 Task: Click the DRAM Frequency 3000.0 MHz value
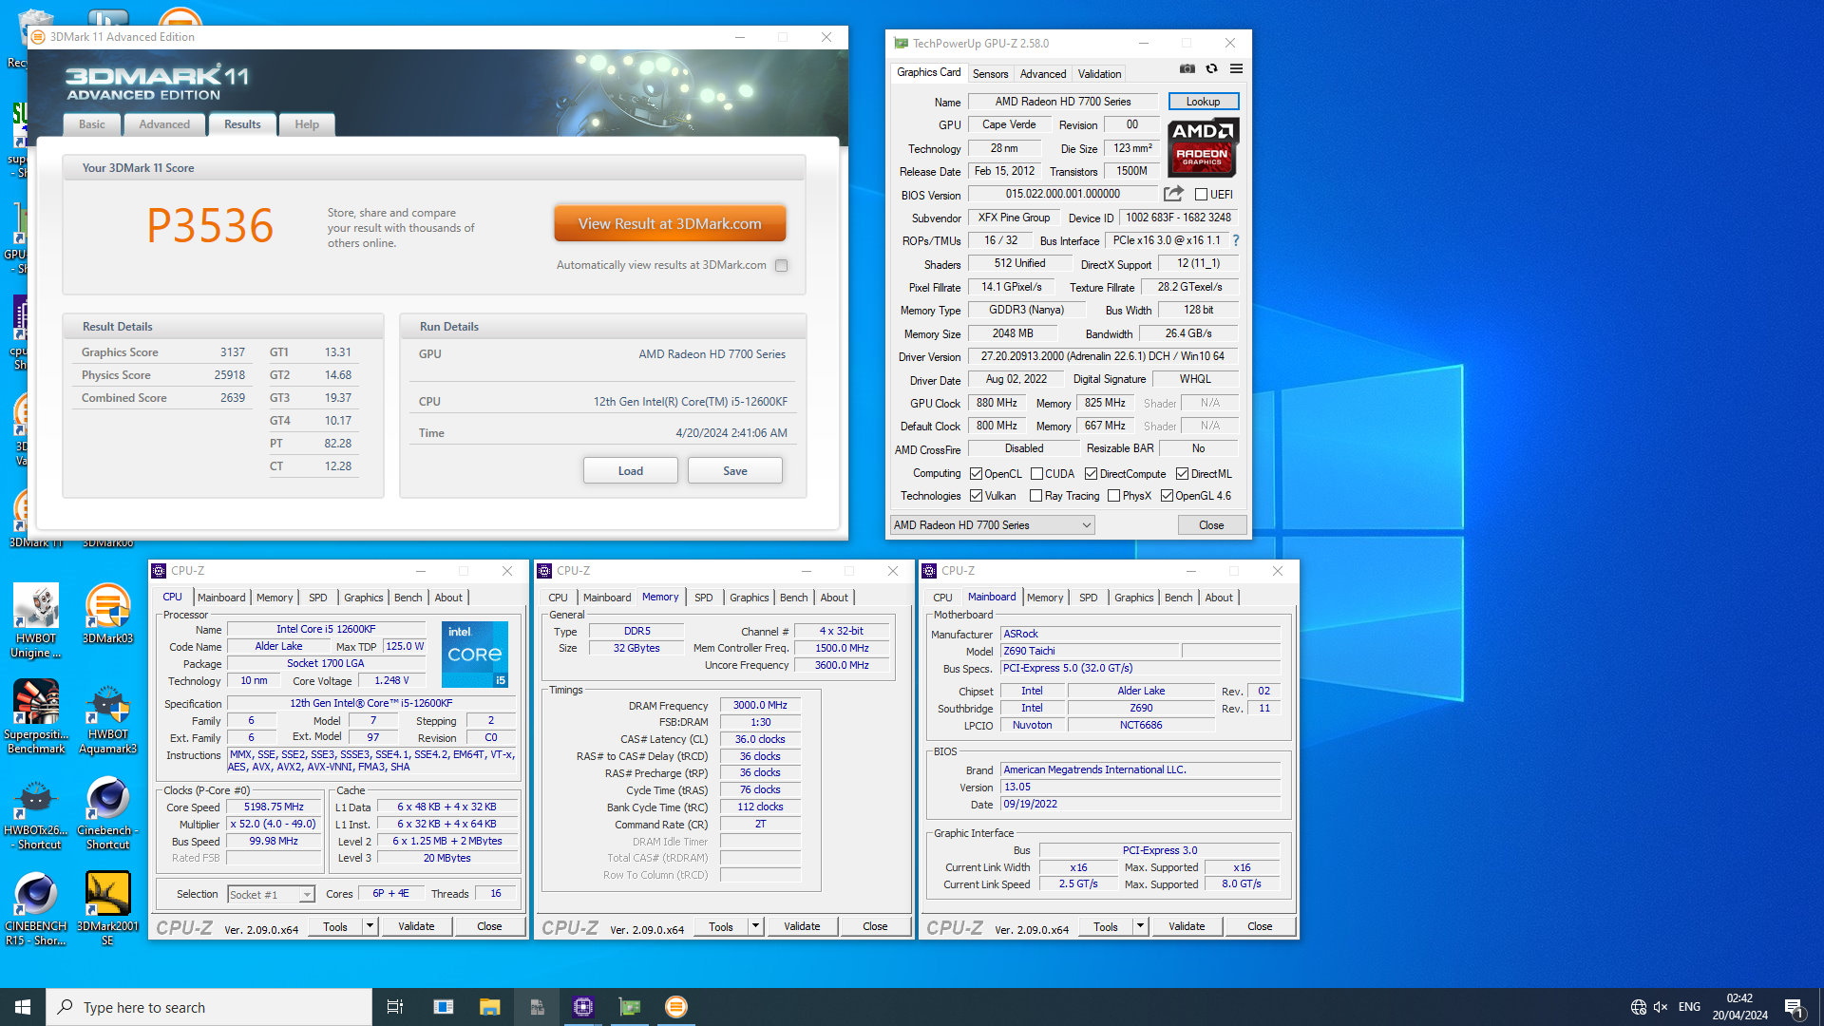pyautogui.click(x=760, y=706)
